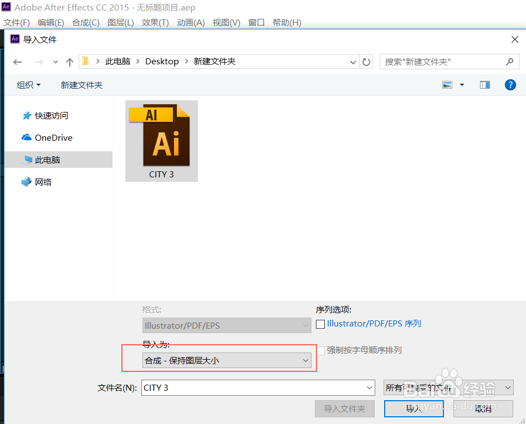Open the 组织 menu
Image resolution: width=526 pixels, height=424 pixels.
(x=28, y=85)
